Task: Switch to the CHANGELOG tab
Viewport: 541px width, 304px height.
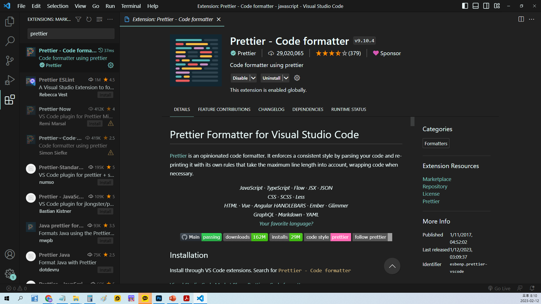Action: click(x=271, y=109)
